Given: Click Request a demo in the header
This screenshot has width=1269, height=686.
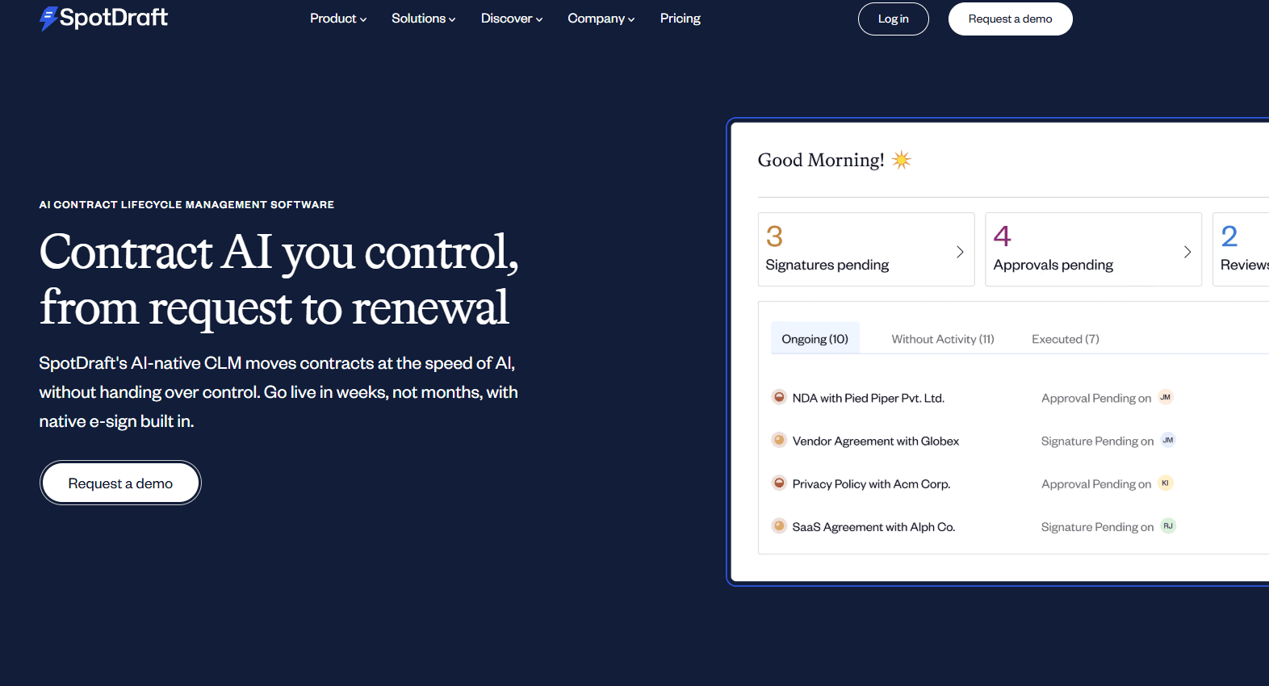Looking at the screenshot, I should click(1011, 19).
